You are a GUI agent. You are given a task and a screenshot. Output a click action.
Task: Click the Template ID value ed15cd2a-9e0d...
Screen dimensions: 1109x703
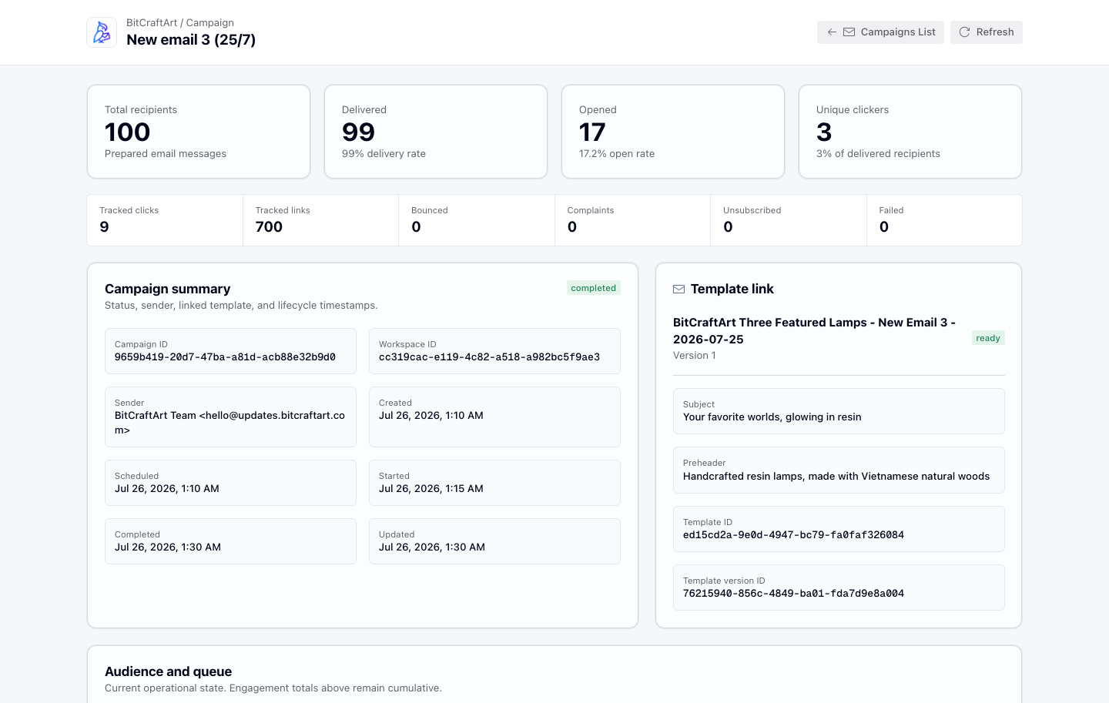click(793, 535)
